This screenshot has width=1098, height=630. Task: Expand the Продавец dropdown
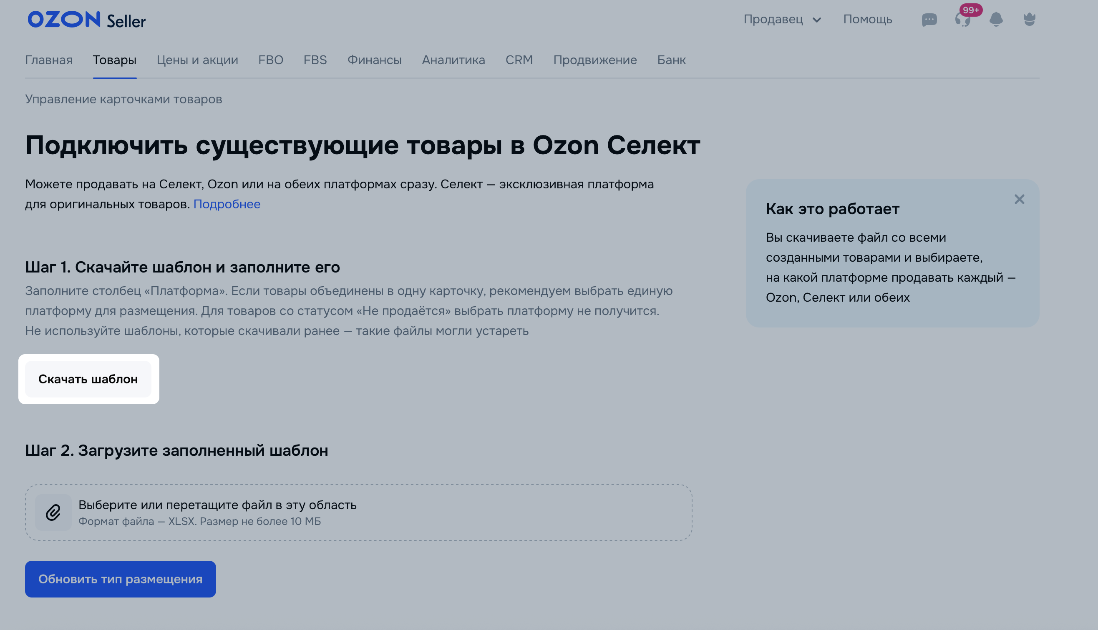pyautogui.click(x=782, y=20)
